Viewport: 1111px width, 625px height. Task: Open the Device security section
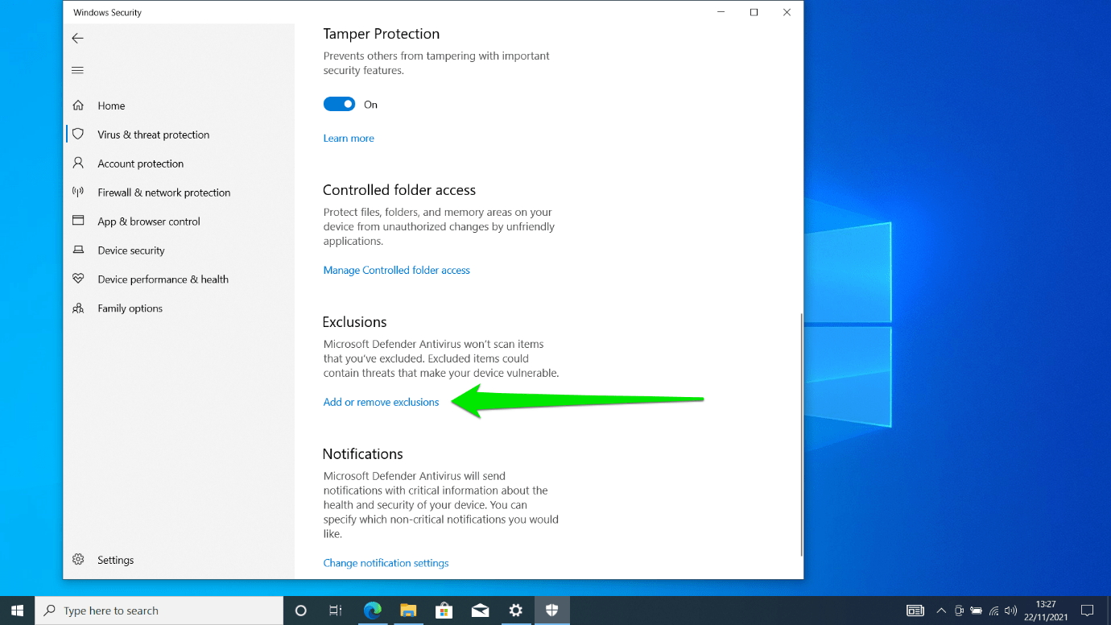coord(129,250)
